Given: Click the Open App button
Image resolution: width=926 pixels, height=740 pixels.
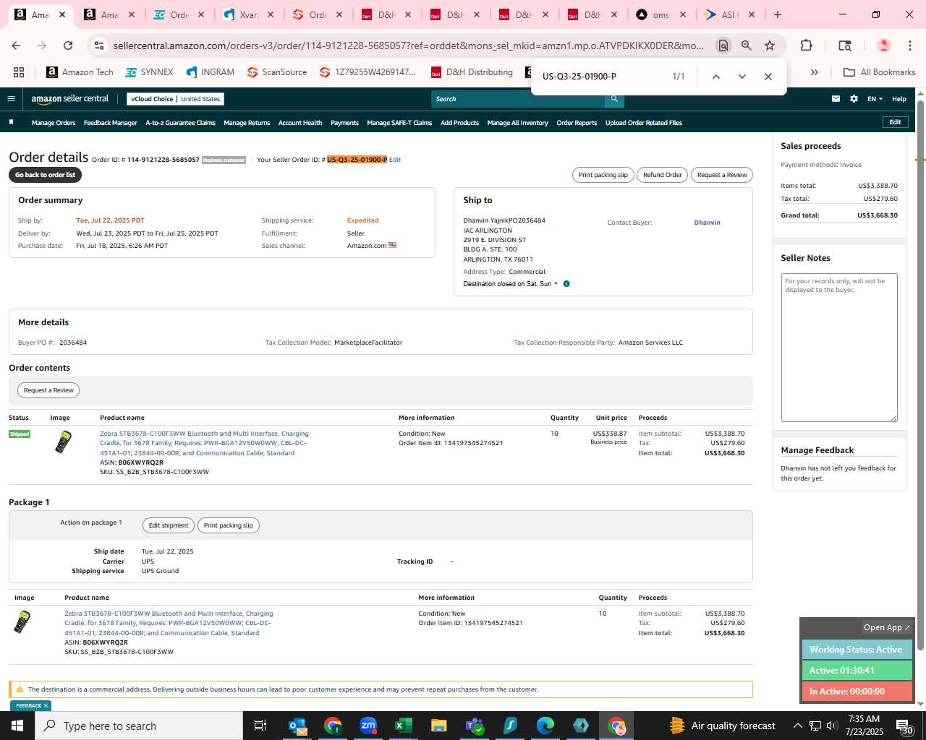Looking at the screenshot, I should click(x=886, y=627).
